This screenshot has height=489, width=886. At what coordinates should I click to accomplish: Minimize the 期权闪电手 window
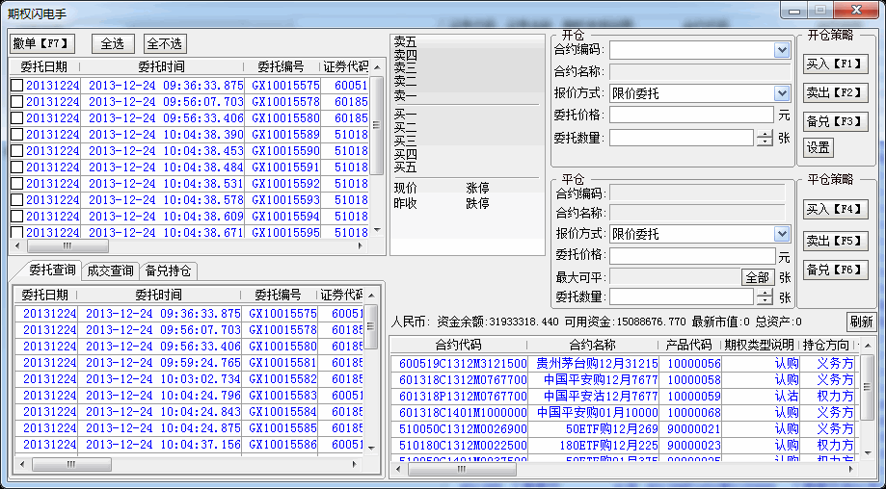tap(795, 11)
